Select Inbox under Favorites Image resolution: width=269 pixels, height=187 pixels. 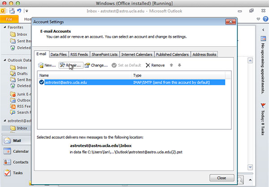click(18, 34)
